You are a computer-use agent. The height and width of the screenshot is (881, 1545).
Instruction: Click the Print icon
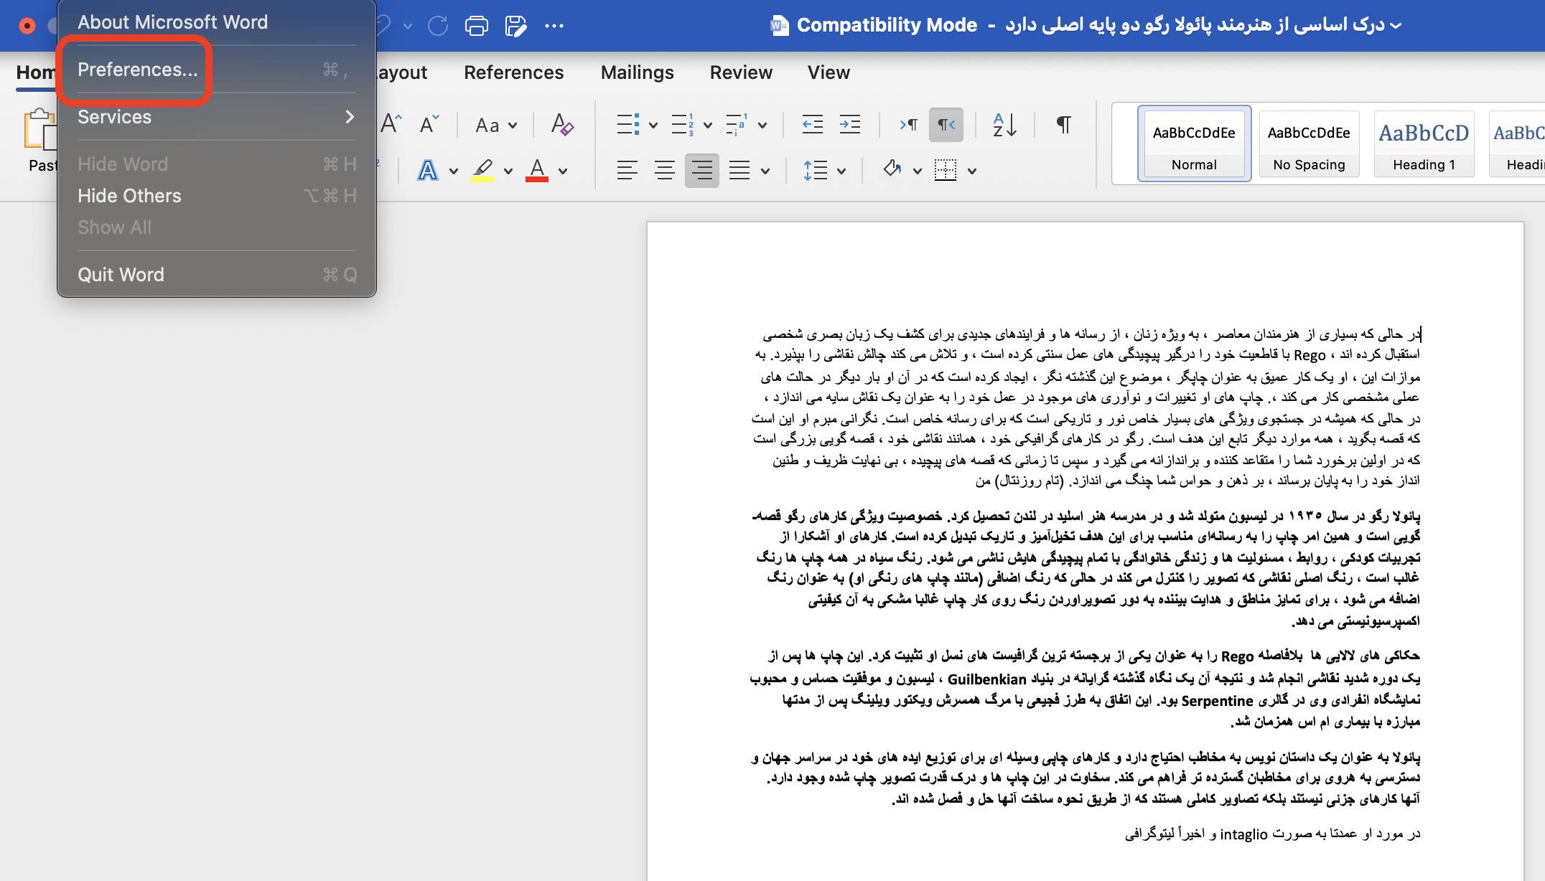pyautogui.click(x=475, y=25)
